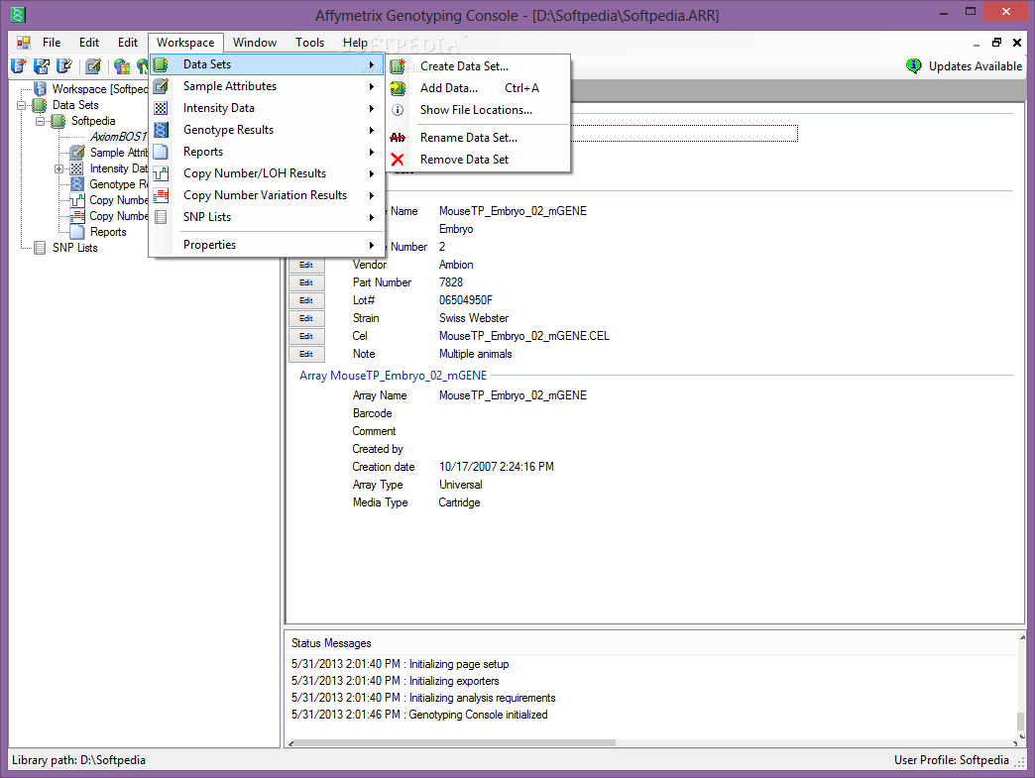Click User Profile: Softpedia in status bar
This screenshot has width=1035, height=778.
[x=951, y=760]
